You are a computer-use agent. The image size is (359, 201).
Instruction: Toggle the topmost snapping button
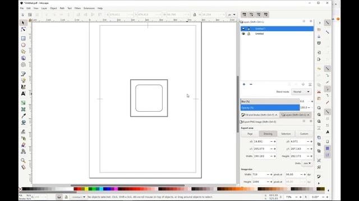[x=328, y=23]
